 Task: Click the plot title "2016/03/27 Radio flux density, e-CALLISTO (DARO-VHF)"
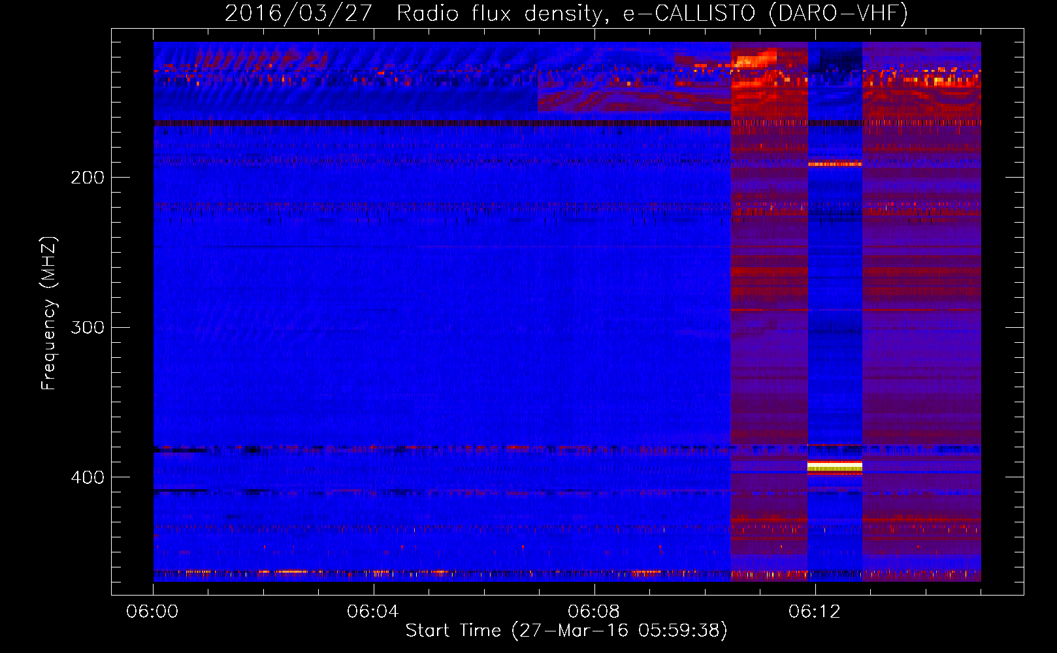566,13
